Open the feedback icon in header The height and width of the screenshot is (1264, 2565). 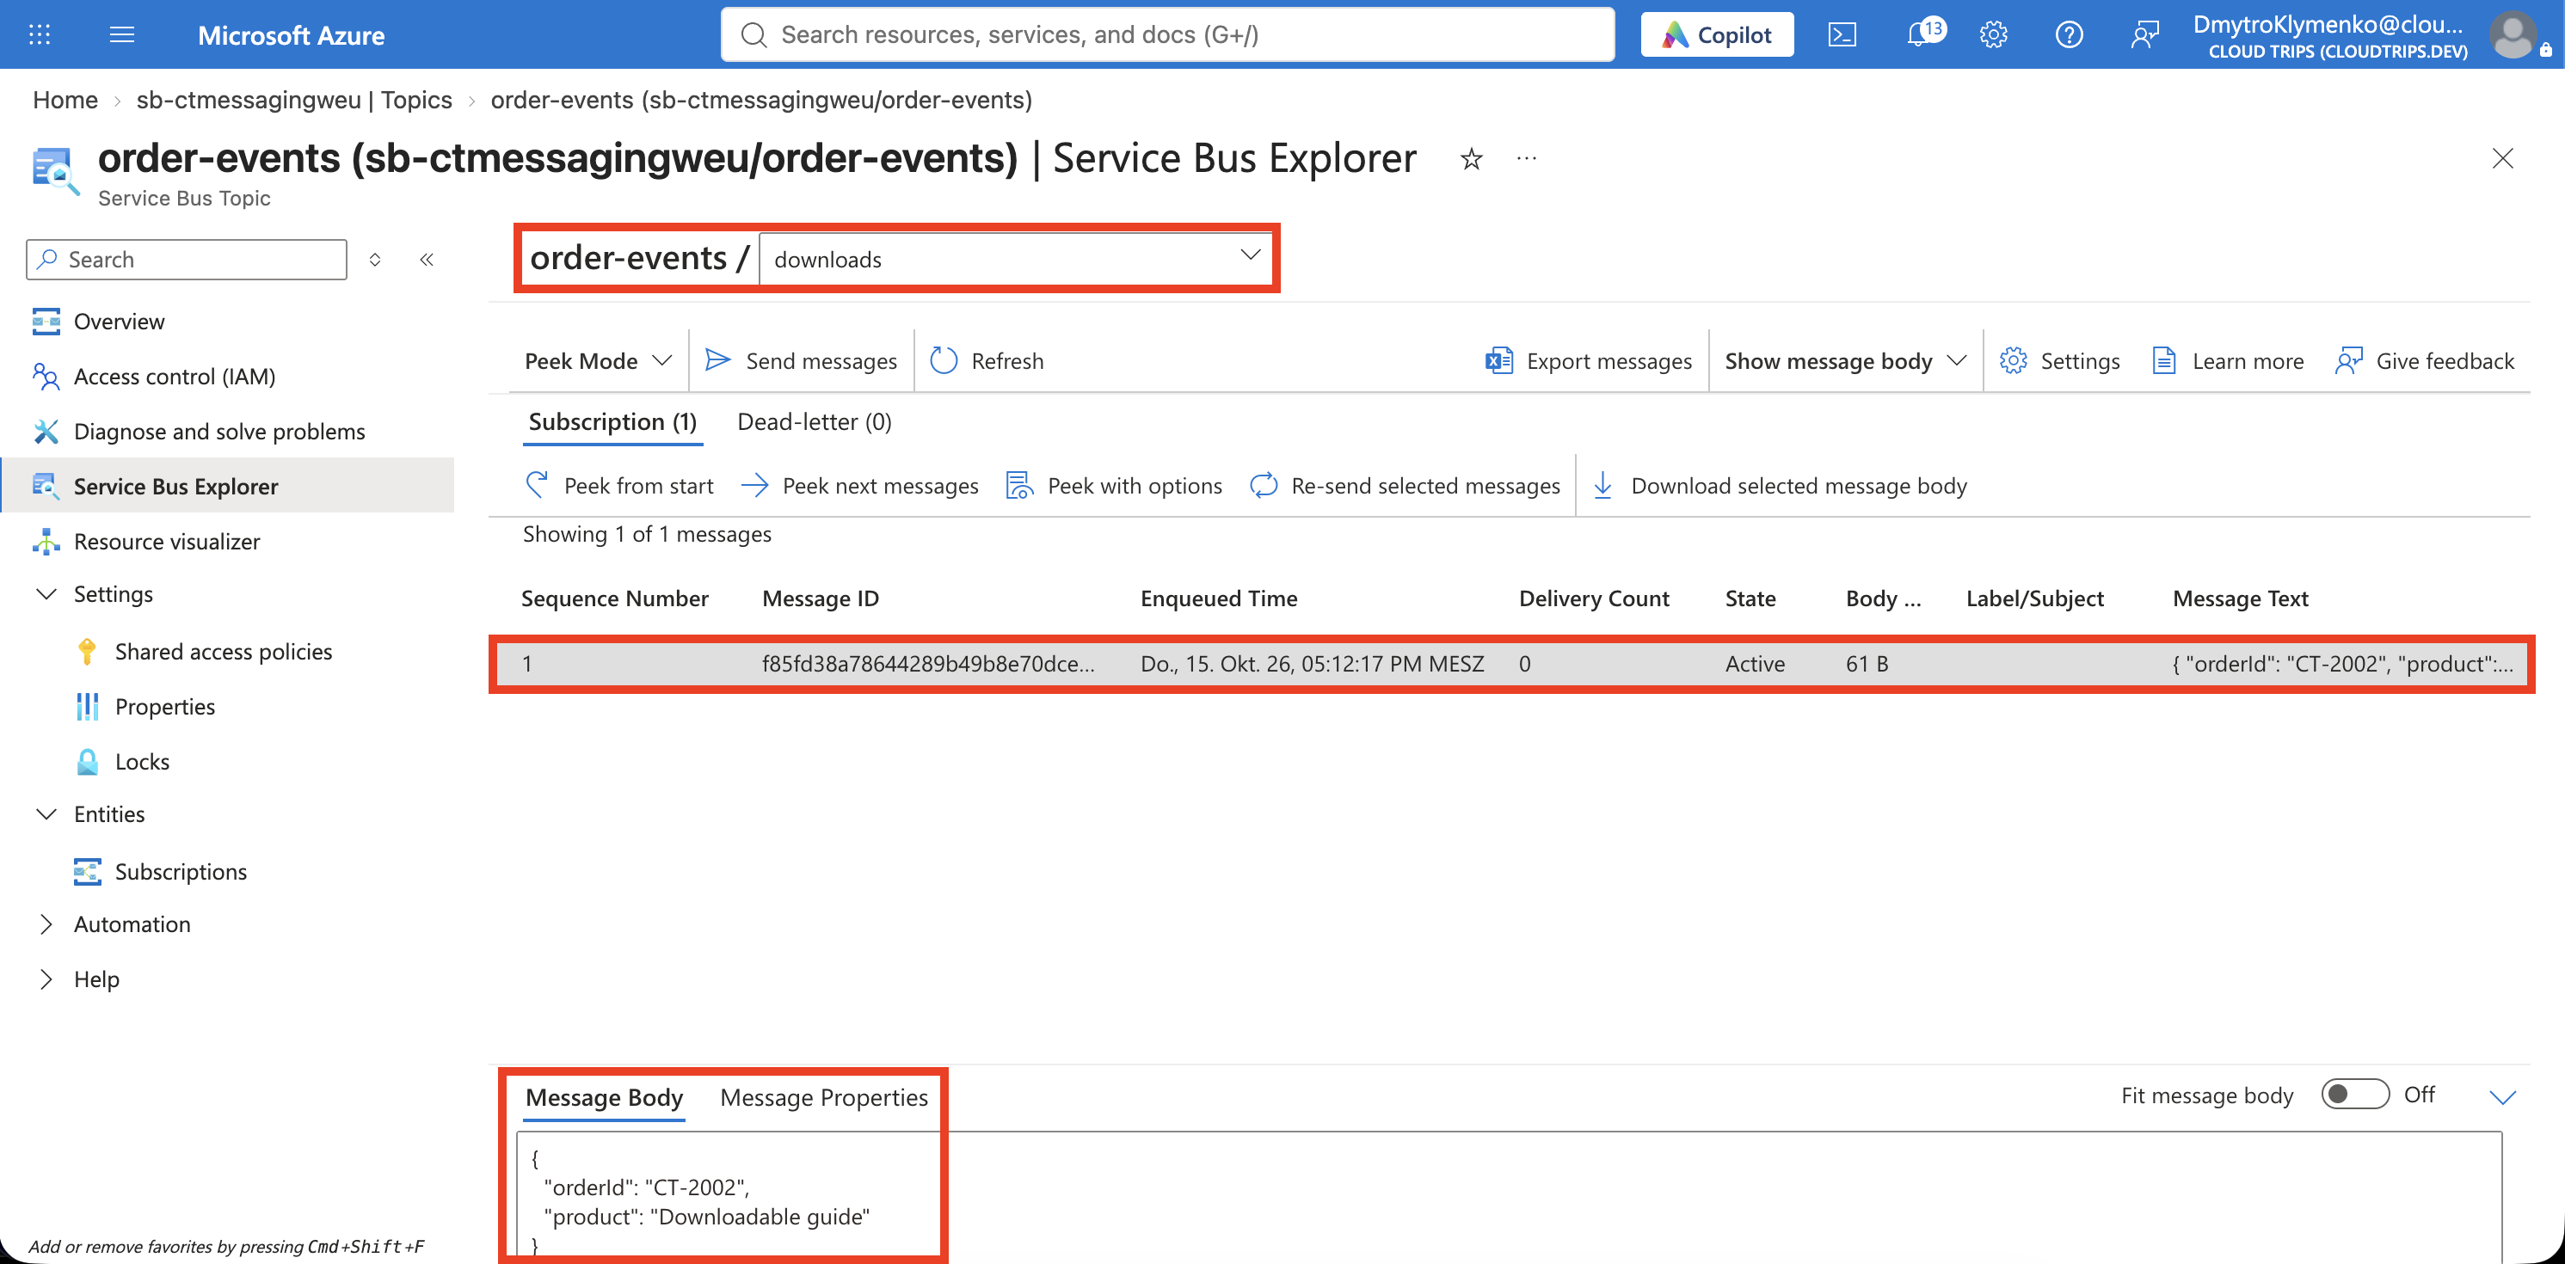(2144, 35)
